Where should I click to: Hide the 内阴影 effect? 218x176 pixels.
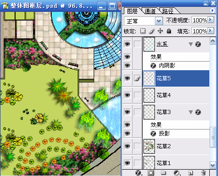pyautogui.click(x=128, y=66)
